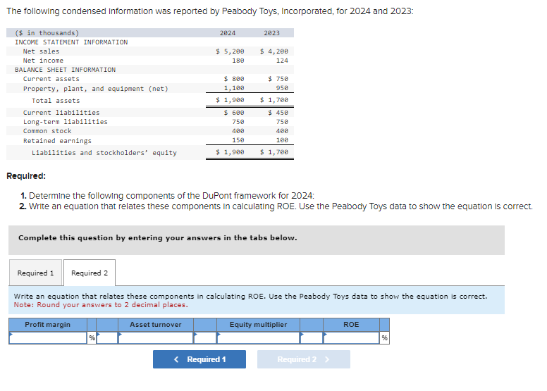Open the operator dropdown after Profit margin
This screenshot has height=391, width=547.
point(107,337)
